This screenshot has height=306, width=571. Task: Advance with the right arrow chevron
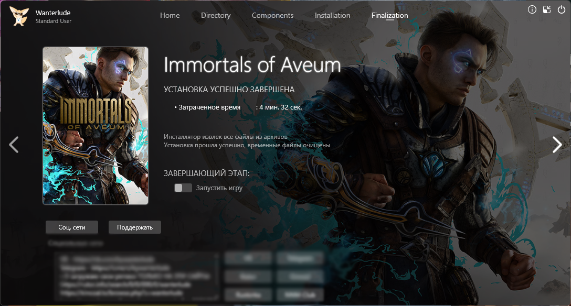[557, 145]
